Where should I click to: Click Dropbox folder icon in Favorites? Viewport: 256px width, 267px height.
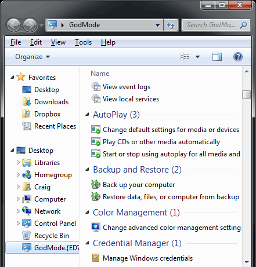point(26,114)
